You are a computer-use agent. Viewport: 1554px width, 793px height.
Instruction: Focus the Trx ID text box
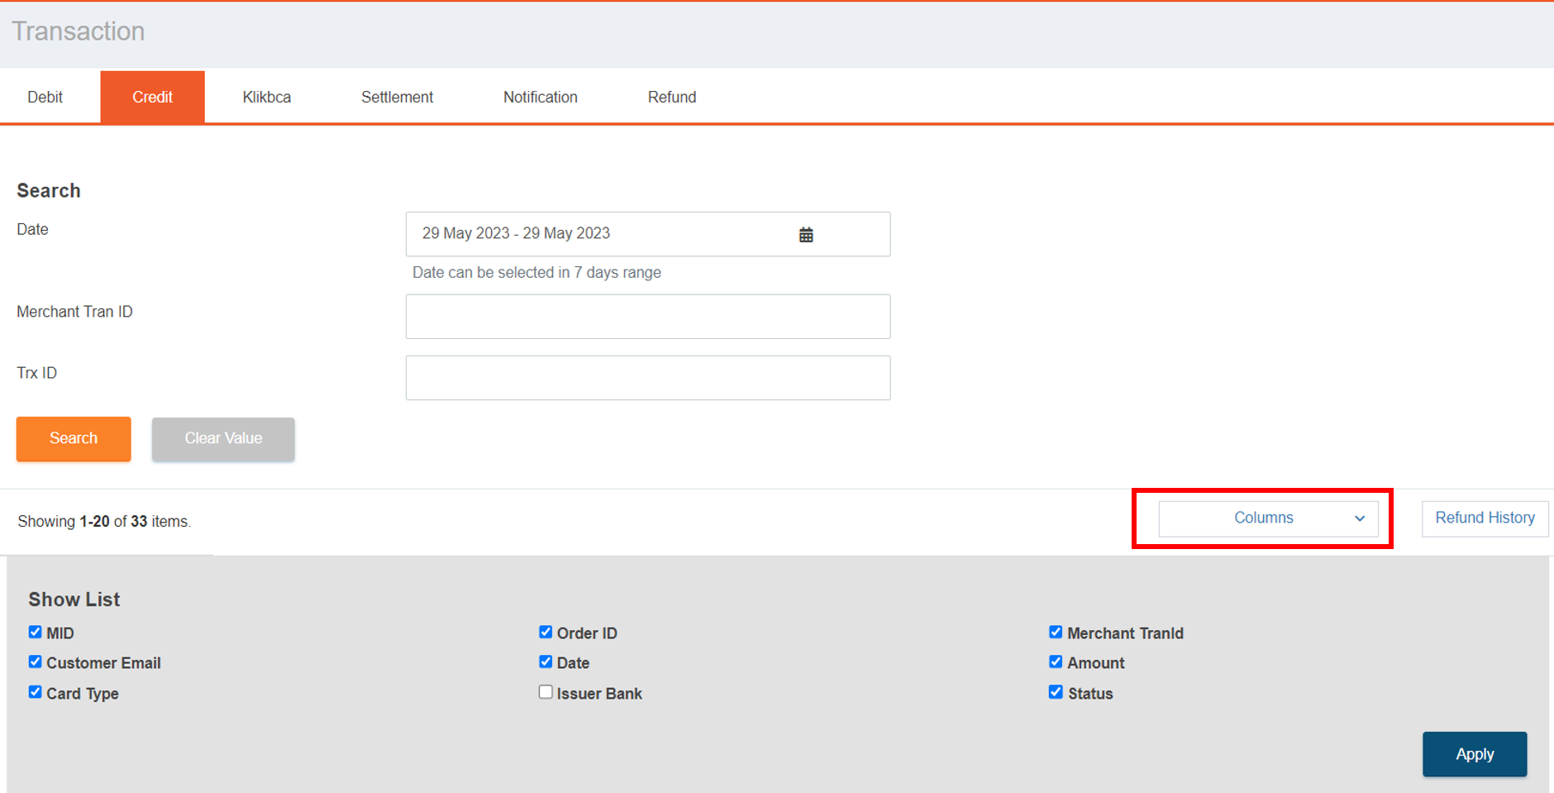click(647, 378)
